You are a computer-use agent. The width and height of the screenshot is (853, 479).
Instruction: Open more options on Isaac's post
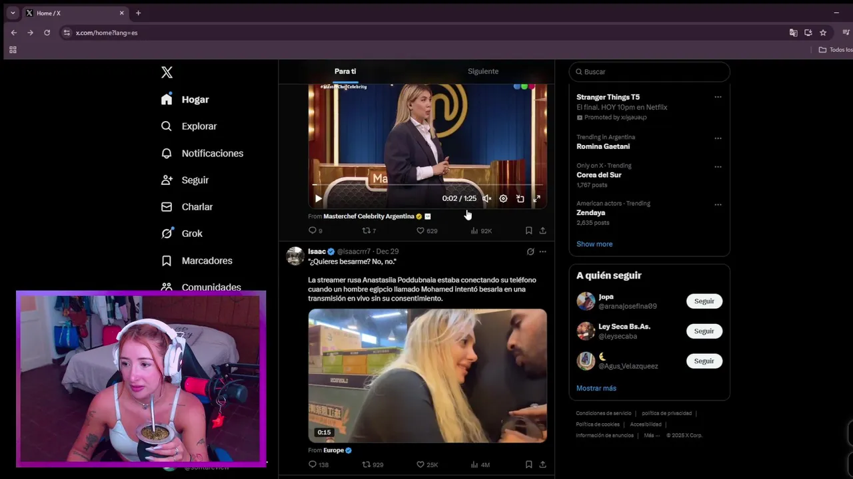click(x=542, y=251)
